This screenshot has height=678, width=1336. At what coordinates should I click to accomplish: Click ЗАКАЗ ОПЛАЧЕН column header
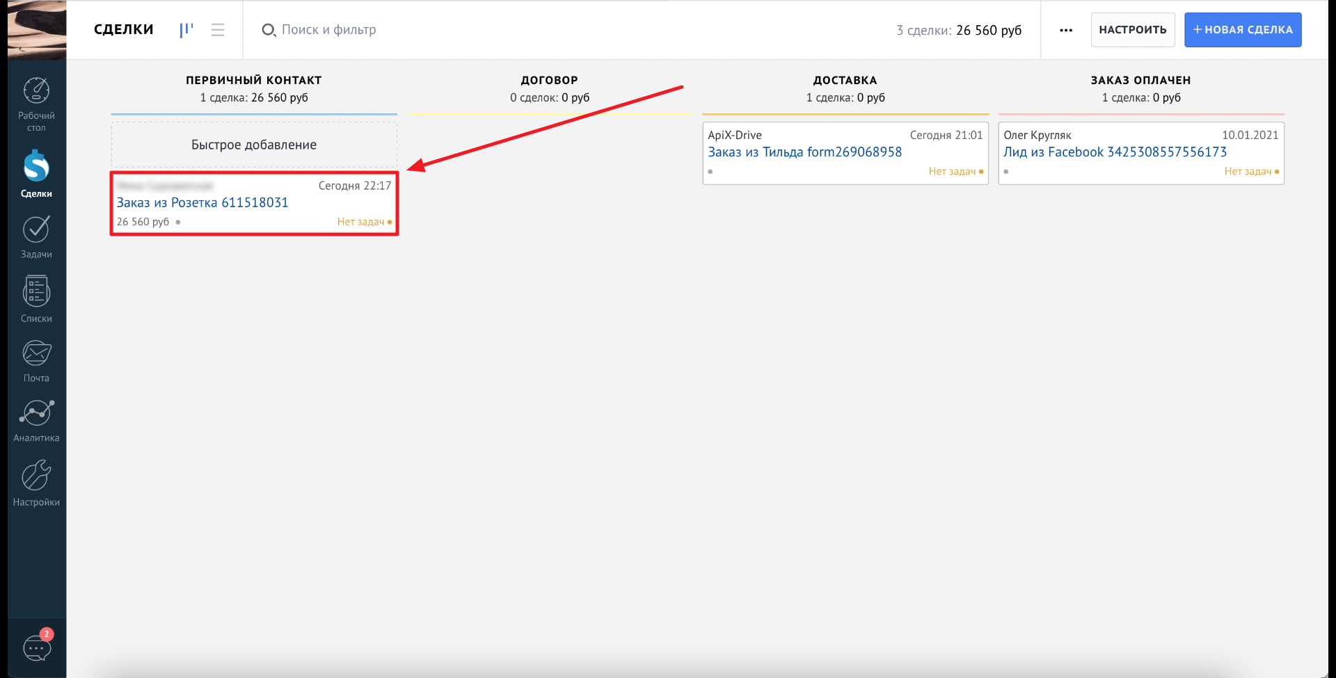1141,80
